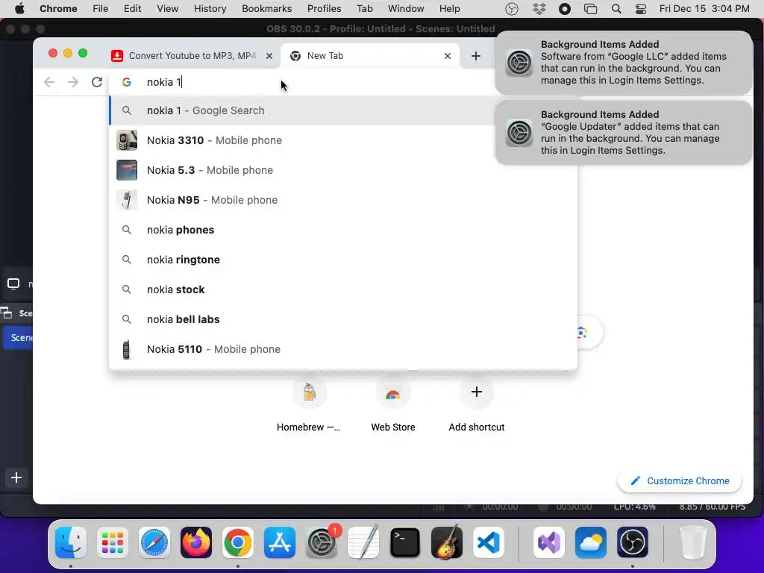Open Finder from the Dock
The width and height of the screenshot is (764, 573).
click(71, 542)
